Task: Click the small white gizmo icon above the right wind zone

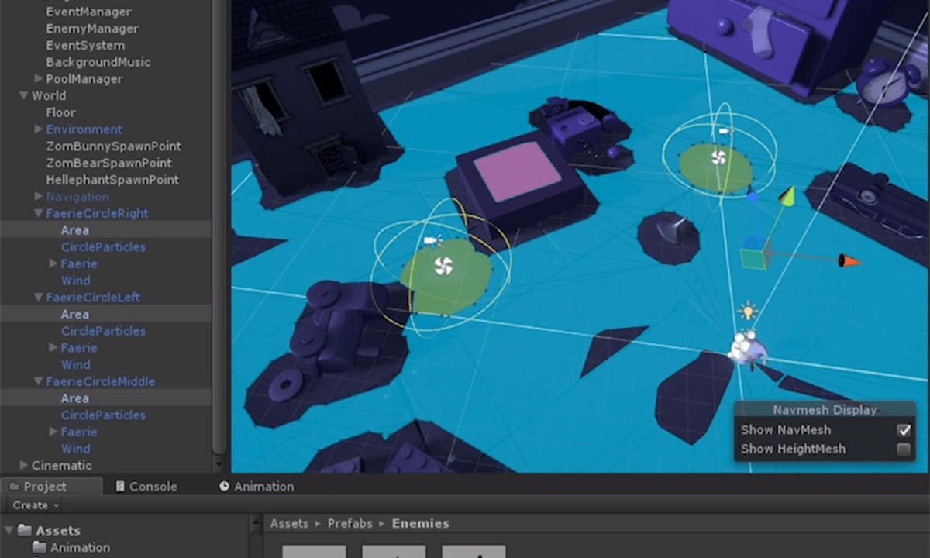Action: coord(725,132)
